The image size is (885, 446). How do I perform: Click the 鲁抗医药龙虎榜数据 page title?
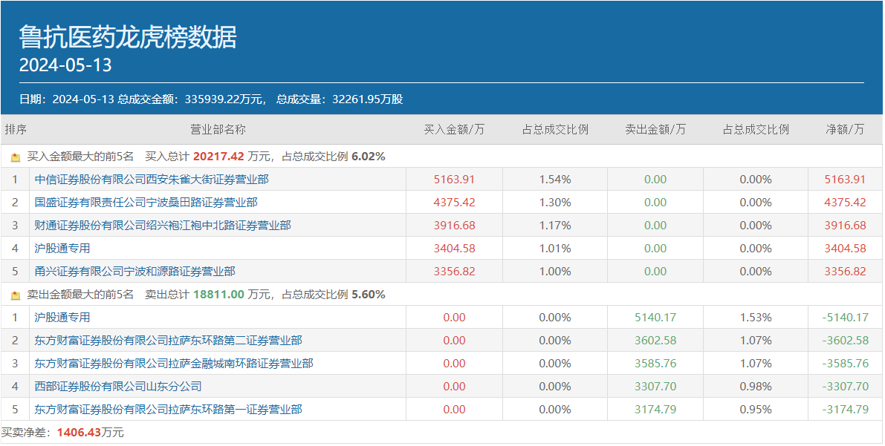tap(128, 37)
